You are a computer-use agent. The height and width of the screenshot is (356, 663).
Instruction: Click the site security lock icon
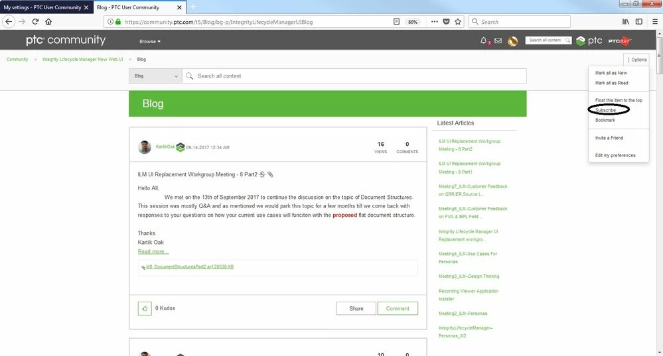(118, 21)
